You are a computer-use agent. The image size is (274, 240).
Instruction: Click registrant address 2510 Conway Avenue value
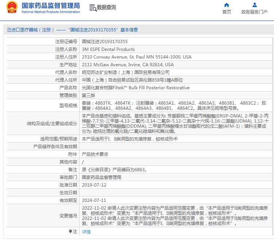pos(137,57)
